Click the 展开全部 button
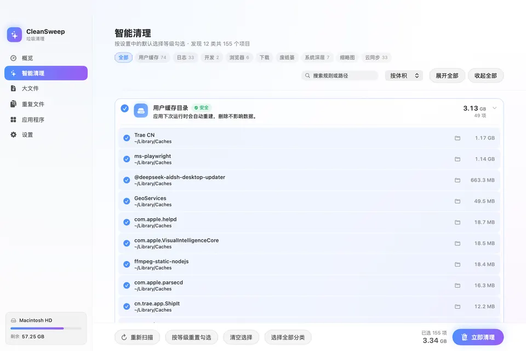Screen dimensions: 526x351 [447, 76]
